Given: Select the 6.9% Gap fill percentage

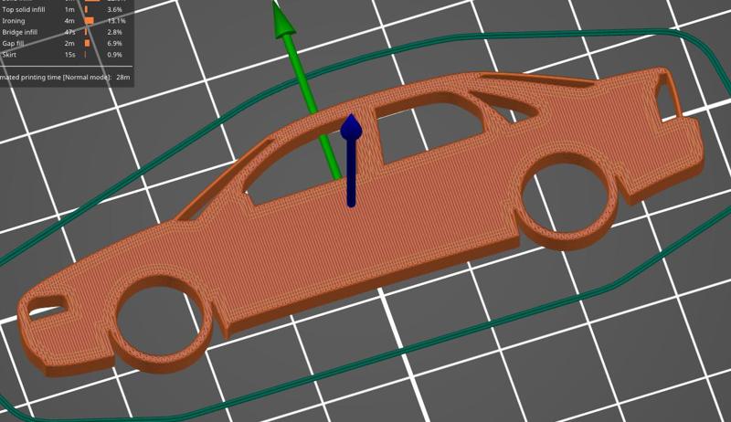Looking at the screenshot, I should [x=114, y=43].
